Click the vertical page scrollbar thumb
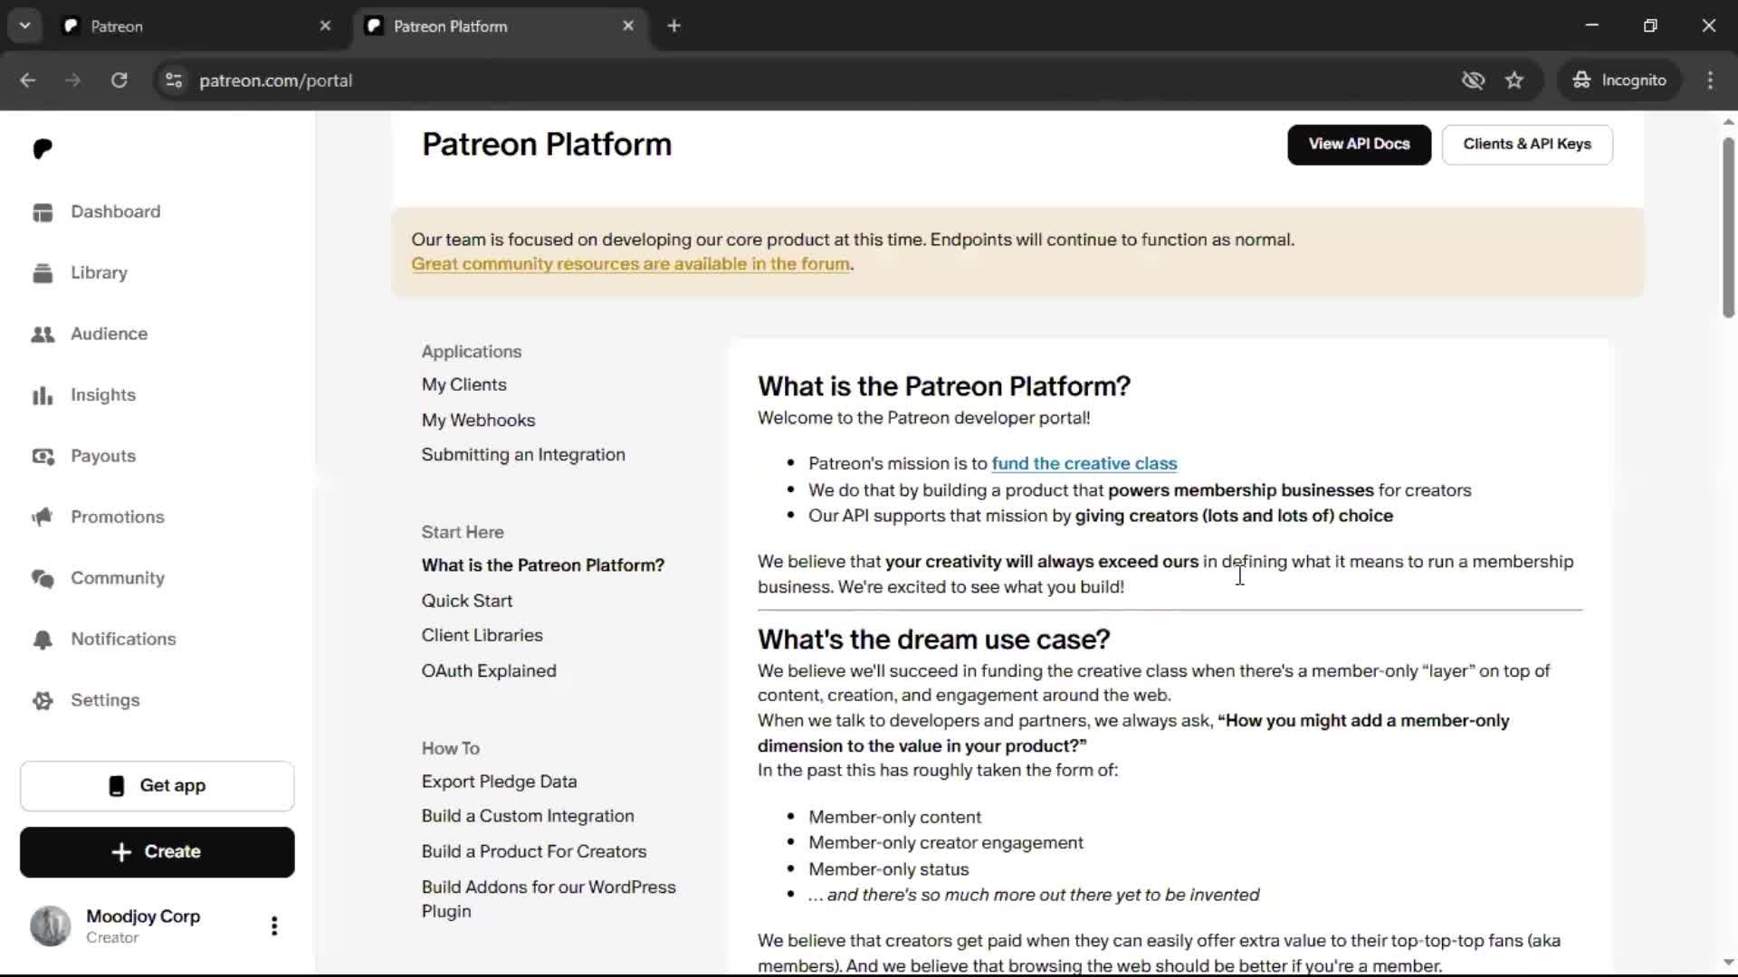The height and width of the screenshot is (977, 1738). coord(1728,228)
